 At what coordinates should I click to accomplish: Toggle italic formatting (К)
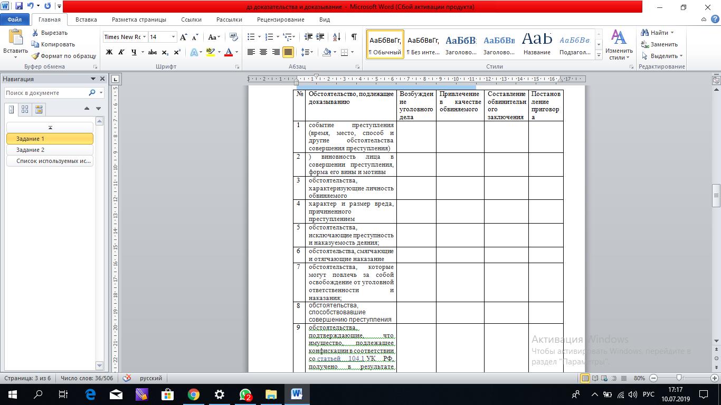point(121,52)
